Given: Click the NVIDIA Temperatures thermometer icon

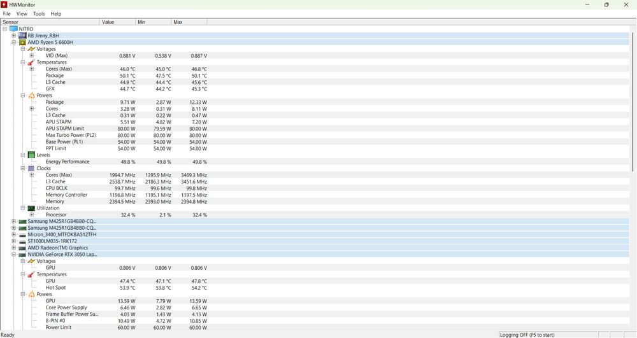Looking at the screenshot, I should click(x=31, y=275).
